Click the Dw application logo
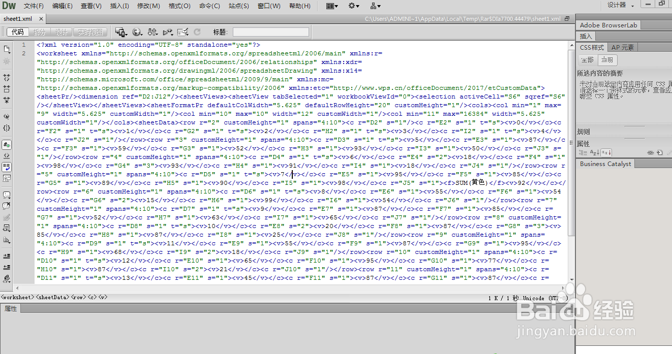This screenshot has height=354, width=672. (9, 6)
